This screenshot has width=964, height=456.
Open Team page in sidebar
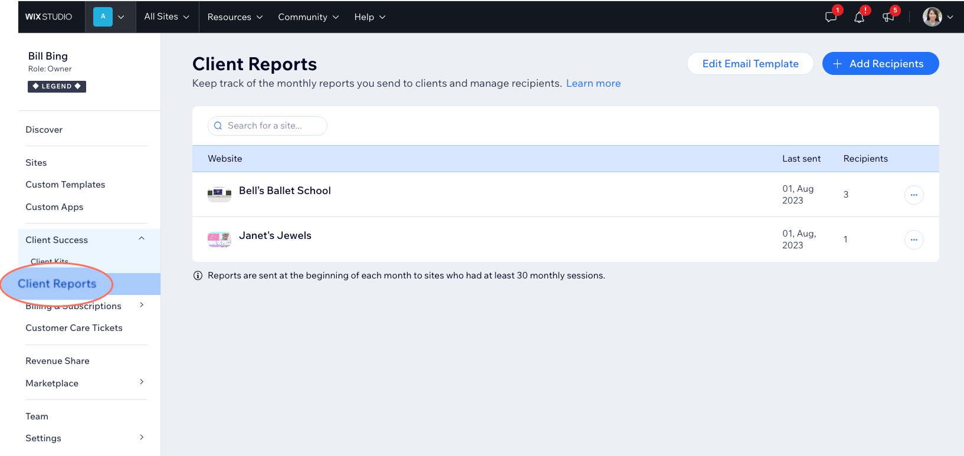[x=37, y=416]
